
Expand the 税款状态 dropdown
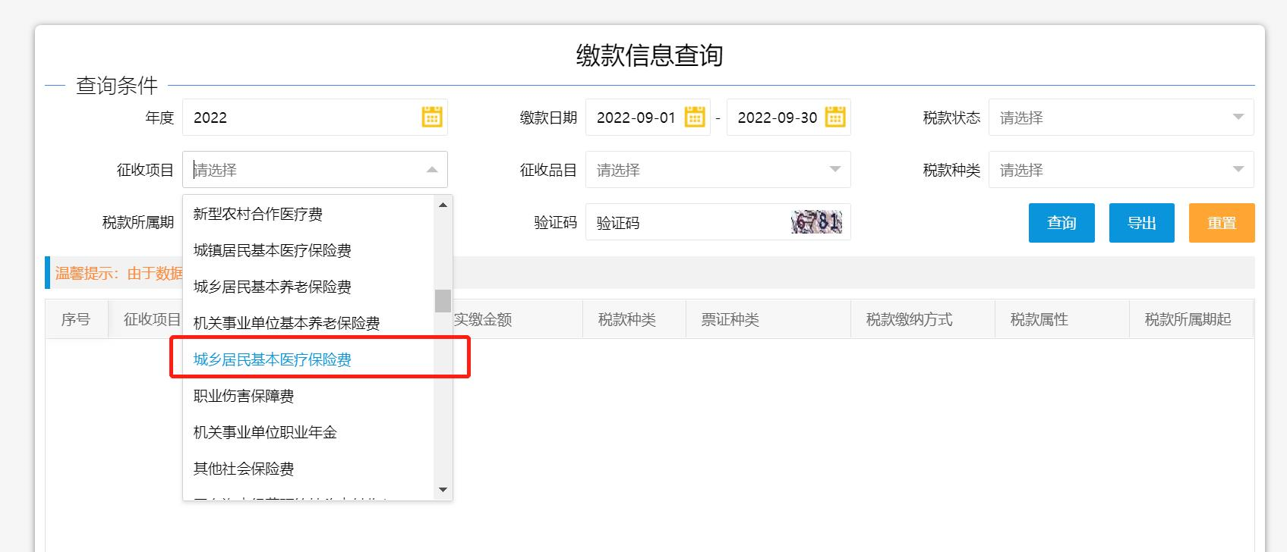[1238, 118]
